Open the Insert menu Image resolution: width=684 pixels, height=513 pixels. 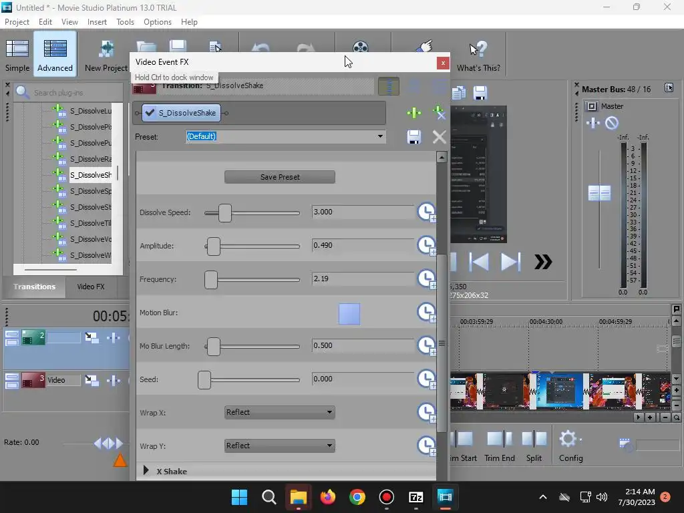click(97, 22)
